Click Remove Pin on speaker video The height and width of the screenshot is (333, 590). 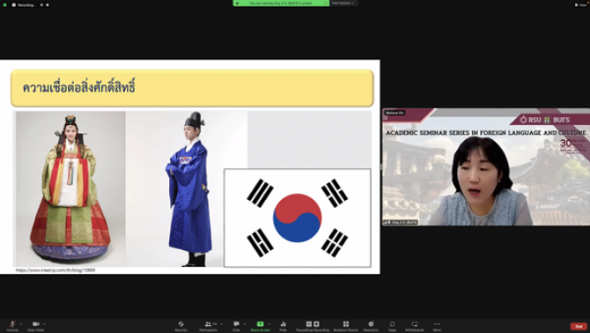coord(395,113)
